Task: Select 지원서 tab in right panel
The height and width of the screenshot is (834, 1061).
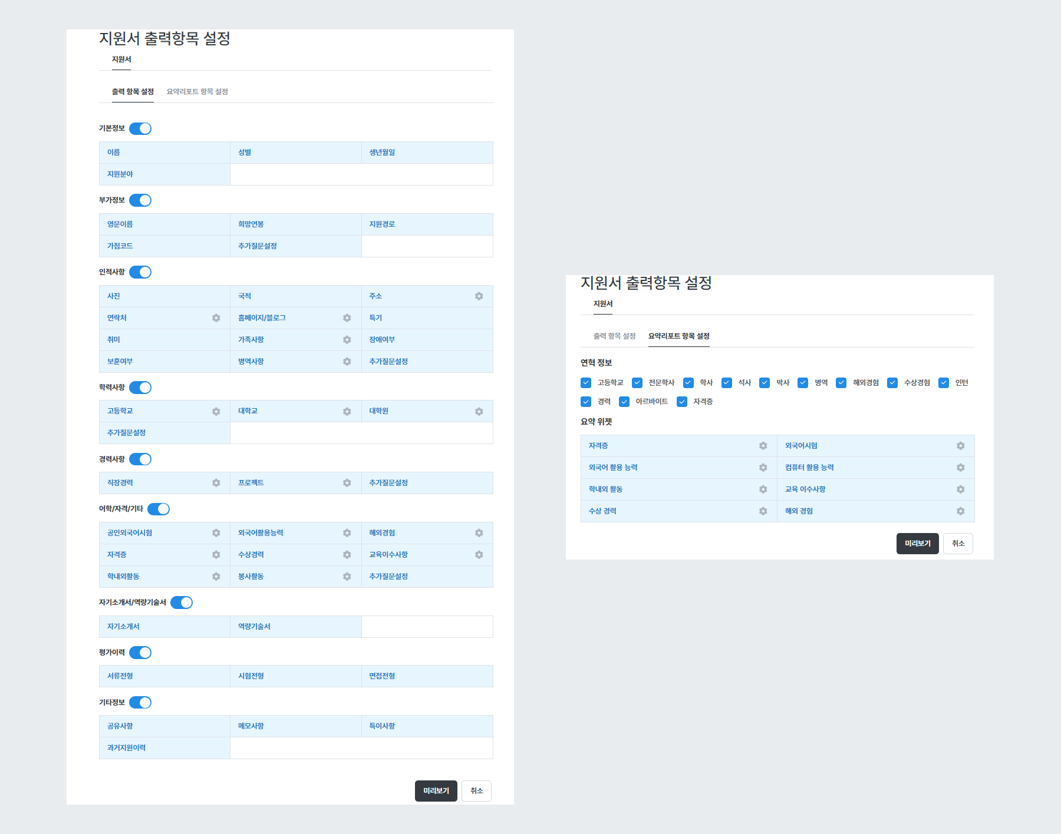Action: [603, 304]
